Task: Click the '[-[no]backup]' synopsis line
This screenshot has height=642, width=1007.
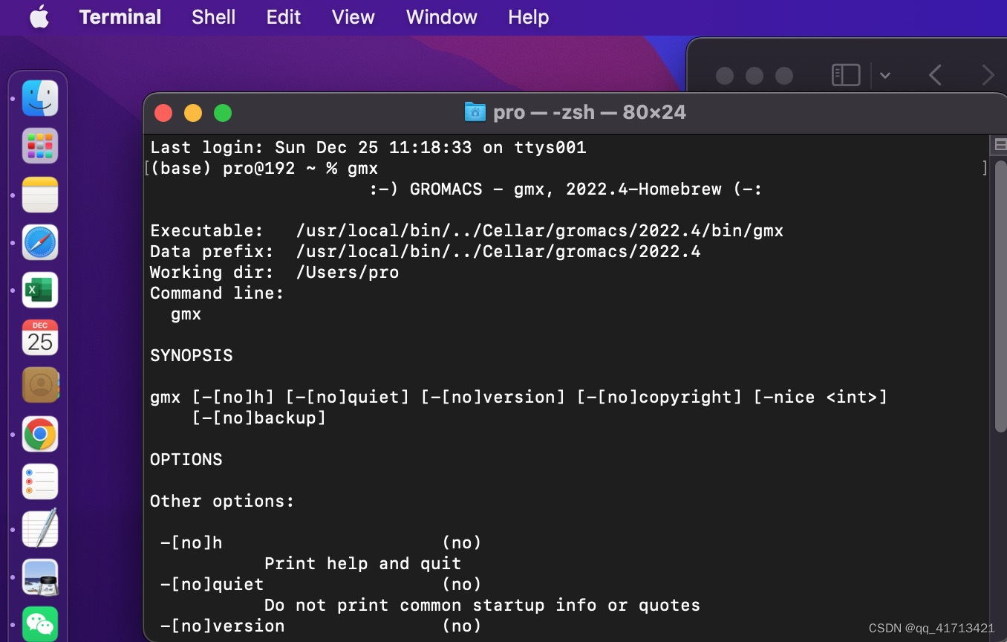Action: [259, 418]
